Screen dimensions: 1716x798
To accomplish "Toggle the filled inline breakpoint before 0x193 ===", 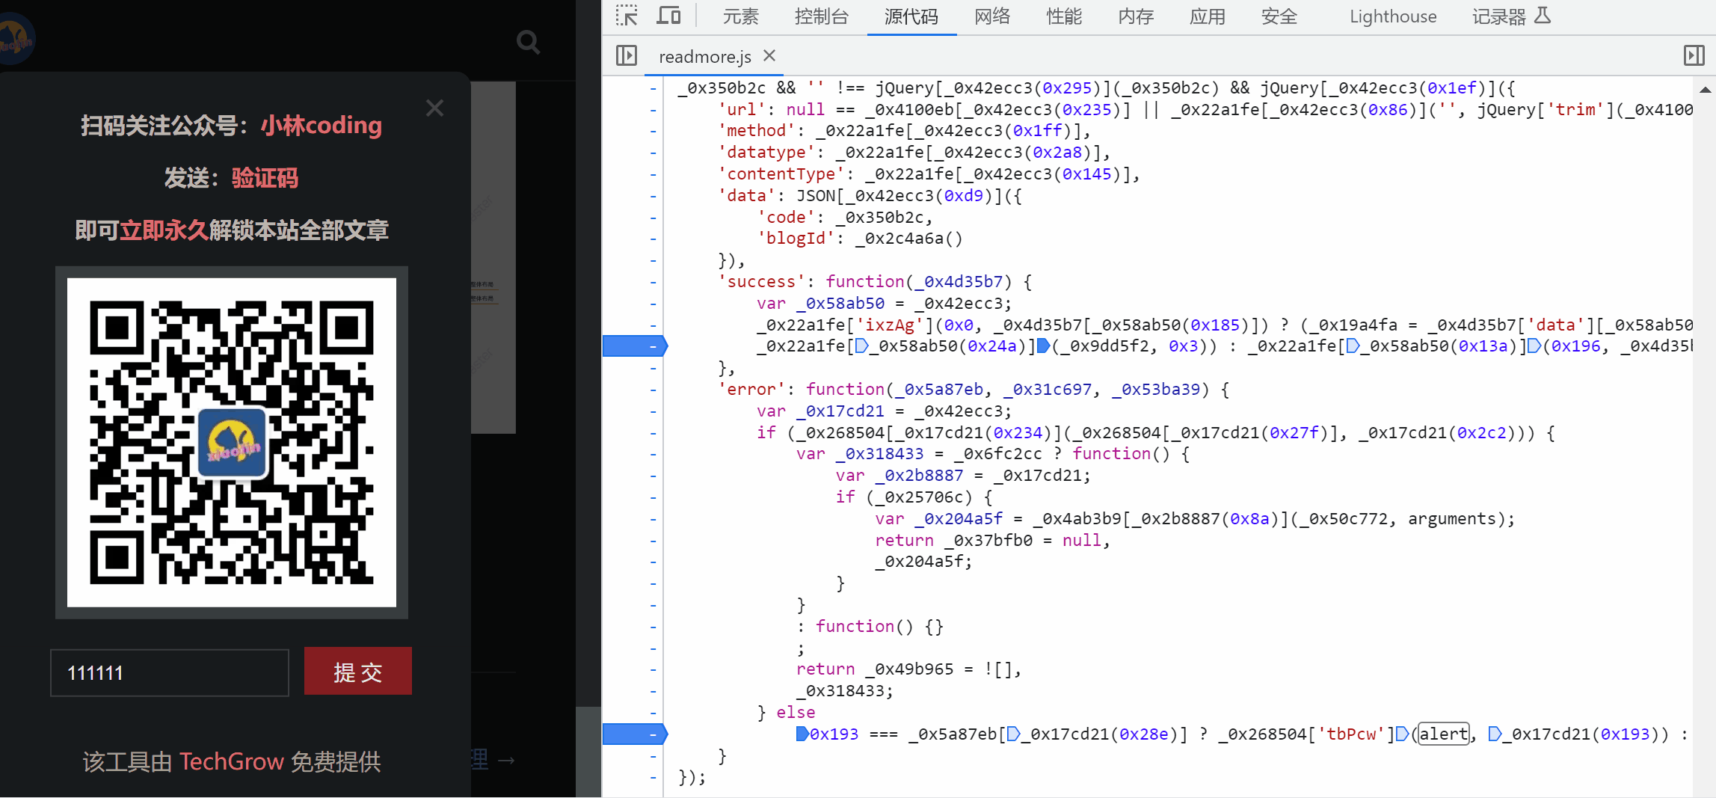I will pyautogui.click(x=802, y=734).
